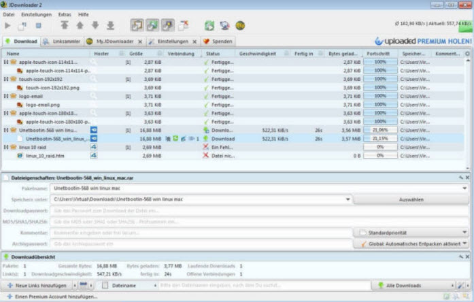Screen dimensions: 474x302
Task: Click progress bar showing 21,06%
Action: coord(380,130)
